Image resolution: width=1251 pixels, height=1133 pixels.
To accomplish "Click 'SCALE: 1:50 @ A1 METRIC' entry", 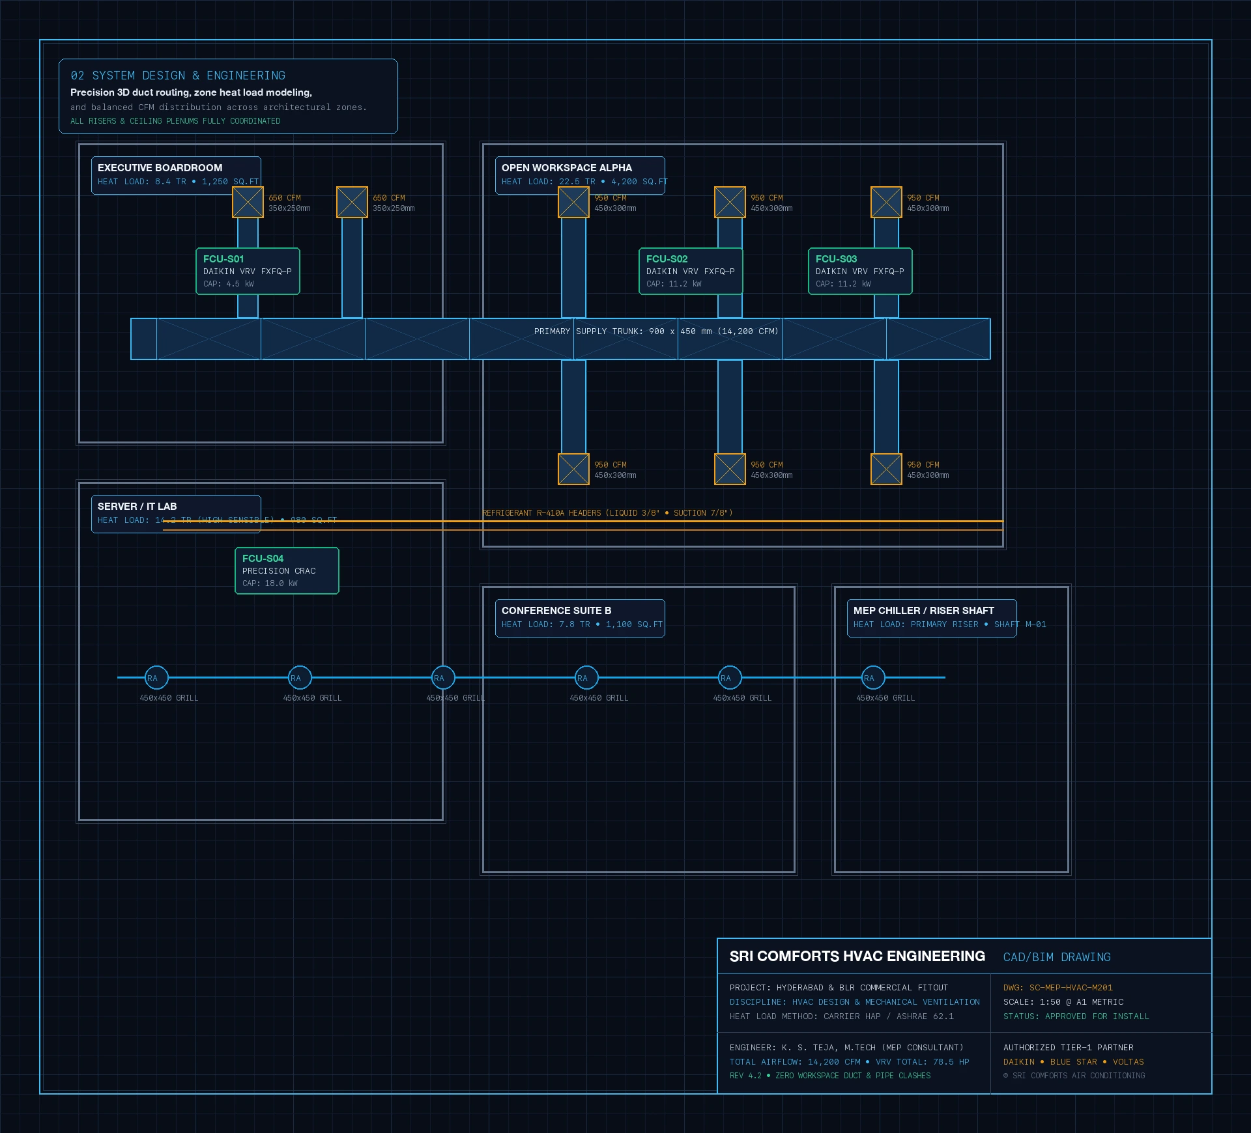I will pyautogui.click(x=1063, y=1002).
